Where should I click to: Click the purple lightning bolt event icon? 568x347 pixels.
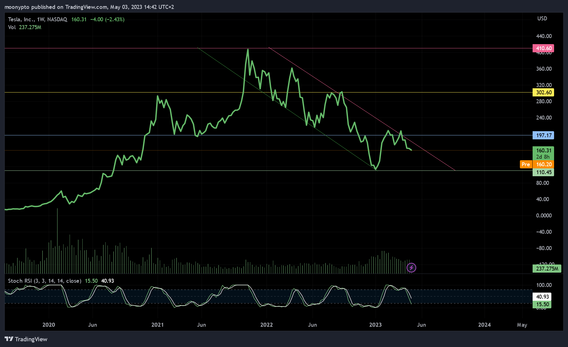click(411, 268)
